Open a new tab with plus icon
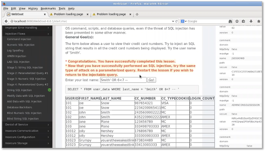Viewport: 266px width, 152px height. coord(137,14)
